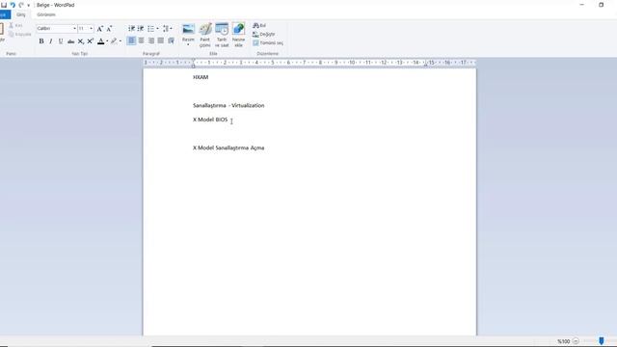Open the paragraph settings dialog
Viewport: 617px width, 347px height.
click(x=172, y=40)
